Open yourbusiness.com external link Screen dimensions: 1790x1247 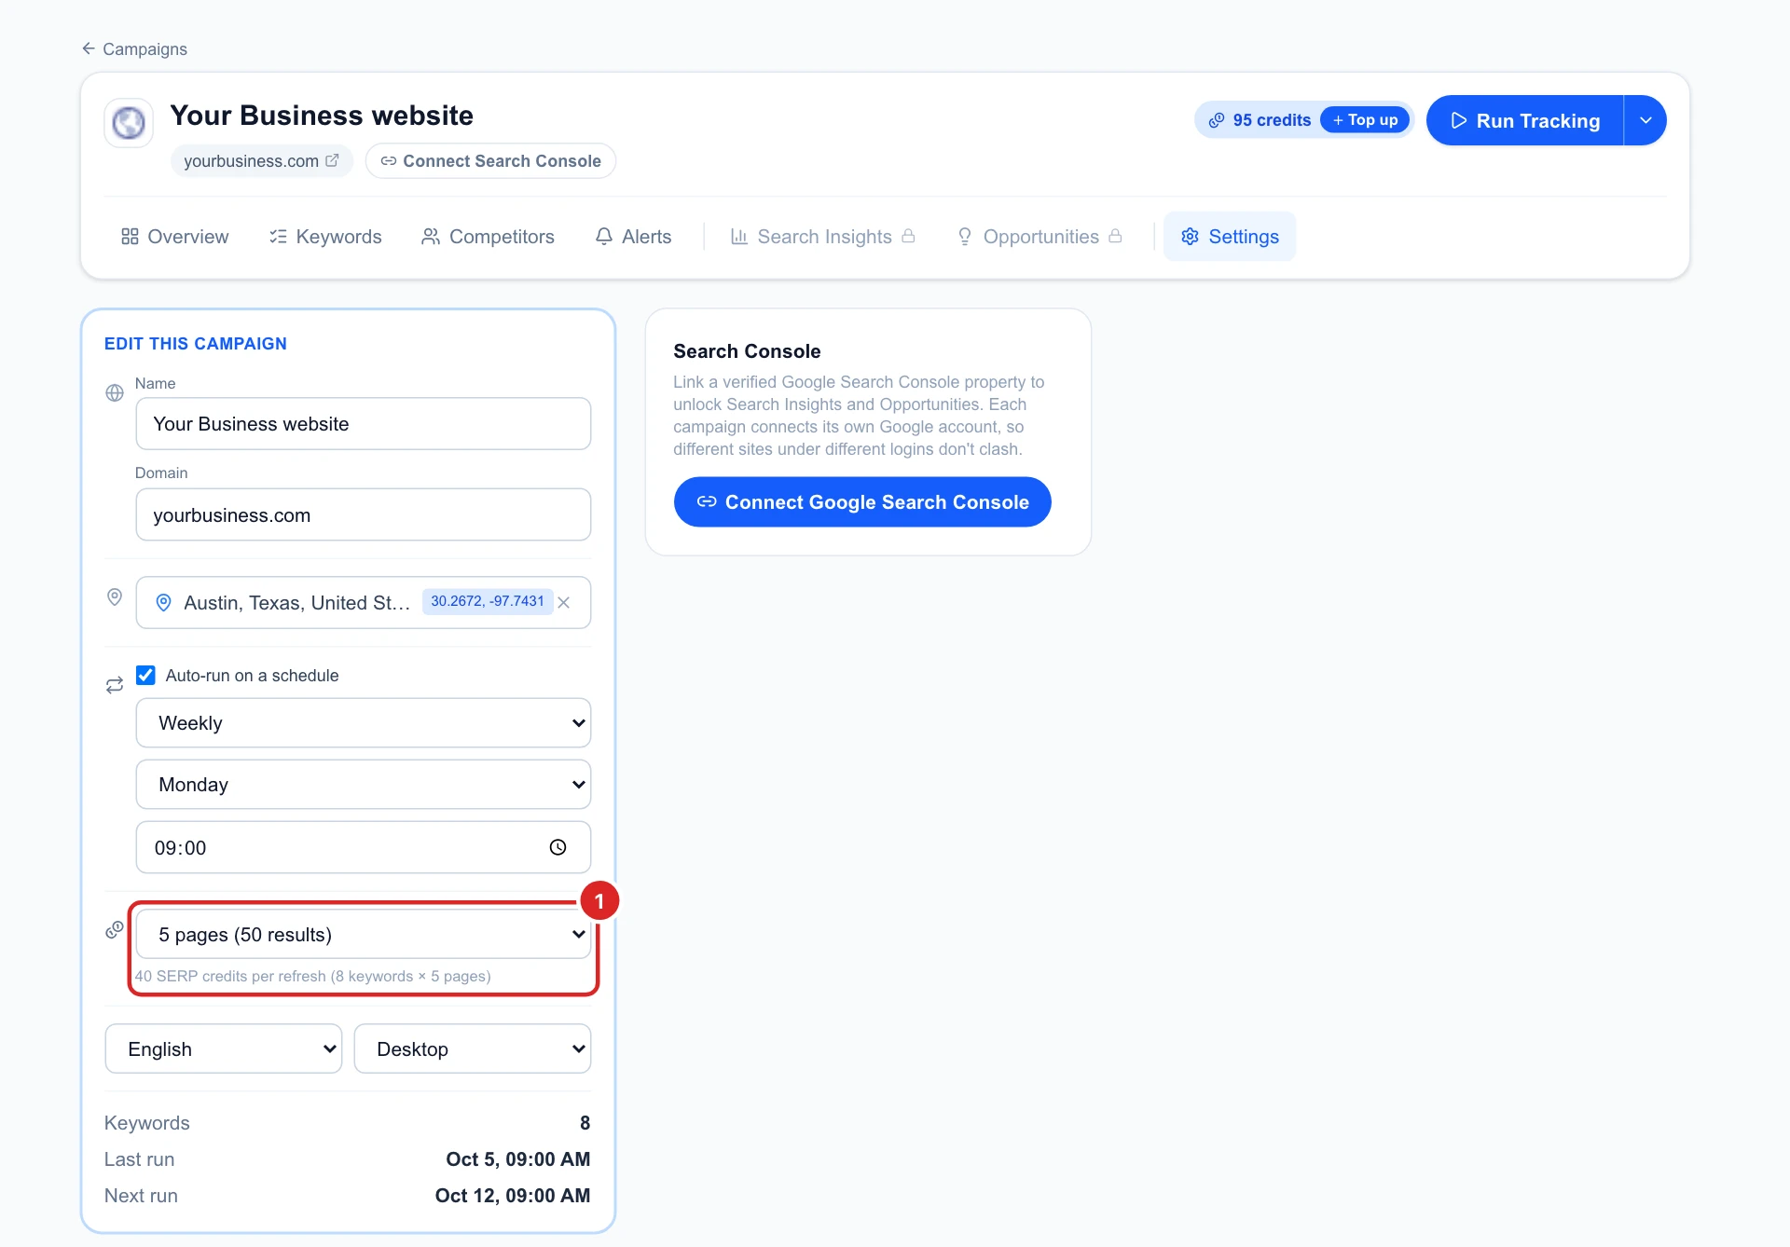click(x=261, y=160)
